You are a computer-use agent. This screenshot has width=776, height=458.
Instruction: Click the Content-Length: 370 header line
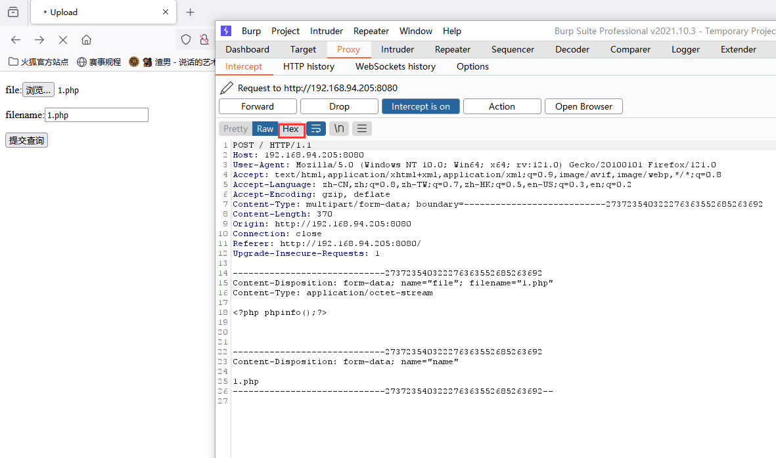(x=283, y=215)
